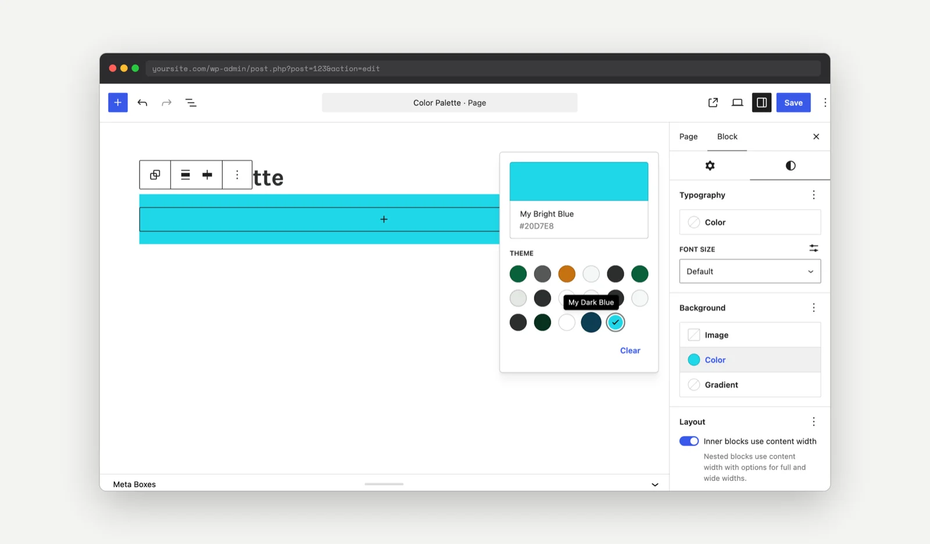Click the browser URL address bar
The image size is (930, 544).
pos(483,69)
